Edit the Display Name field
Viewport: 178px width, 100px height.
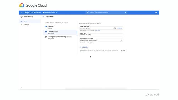(101, 34)
